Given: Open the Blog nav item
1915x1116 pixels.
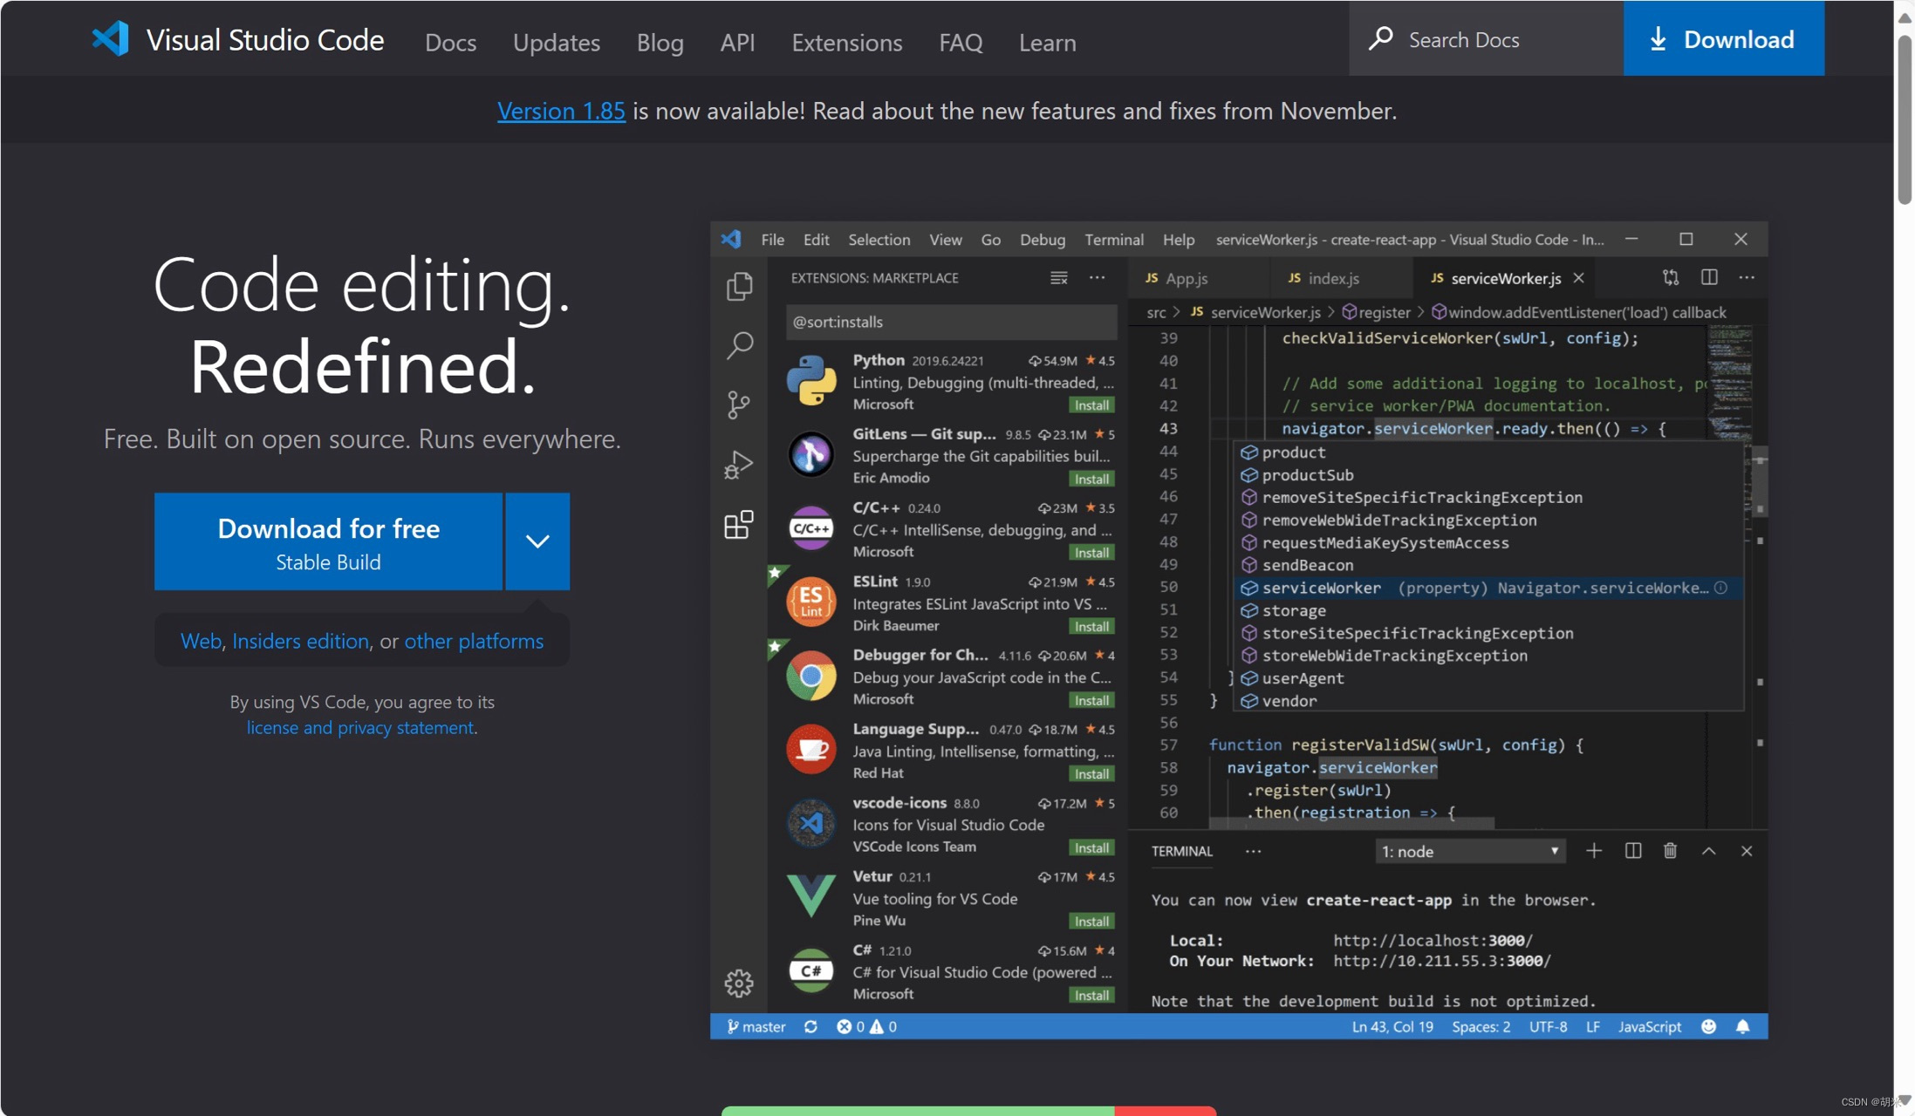Looking at the screenshot, I should point(660,42).
